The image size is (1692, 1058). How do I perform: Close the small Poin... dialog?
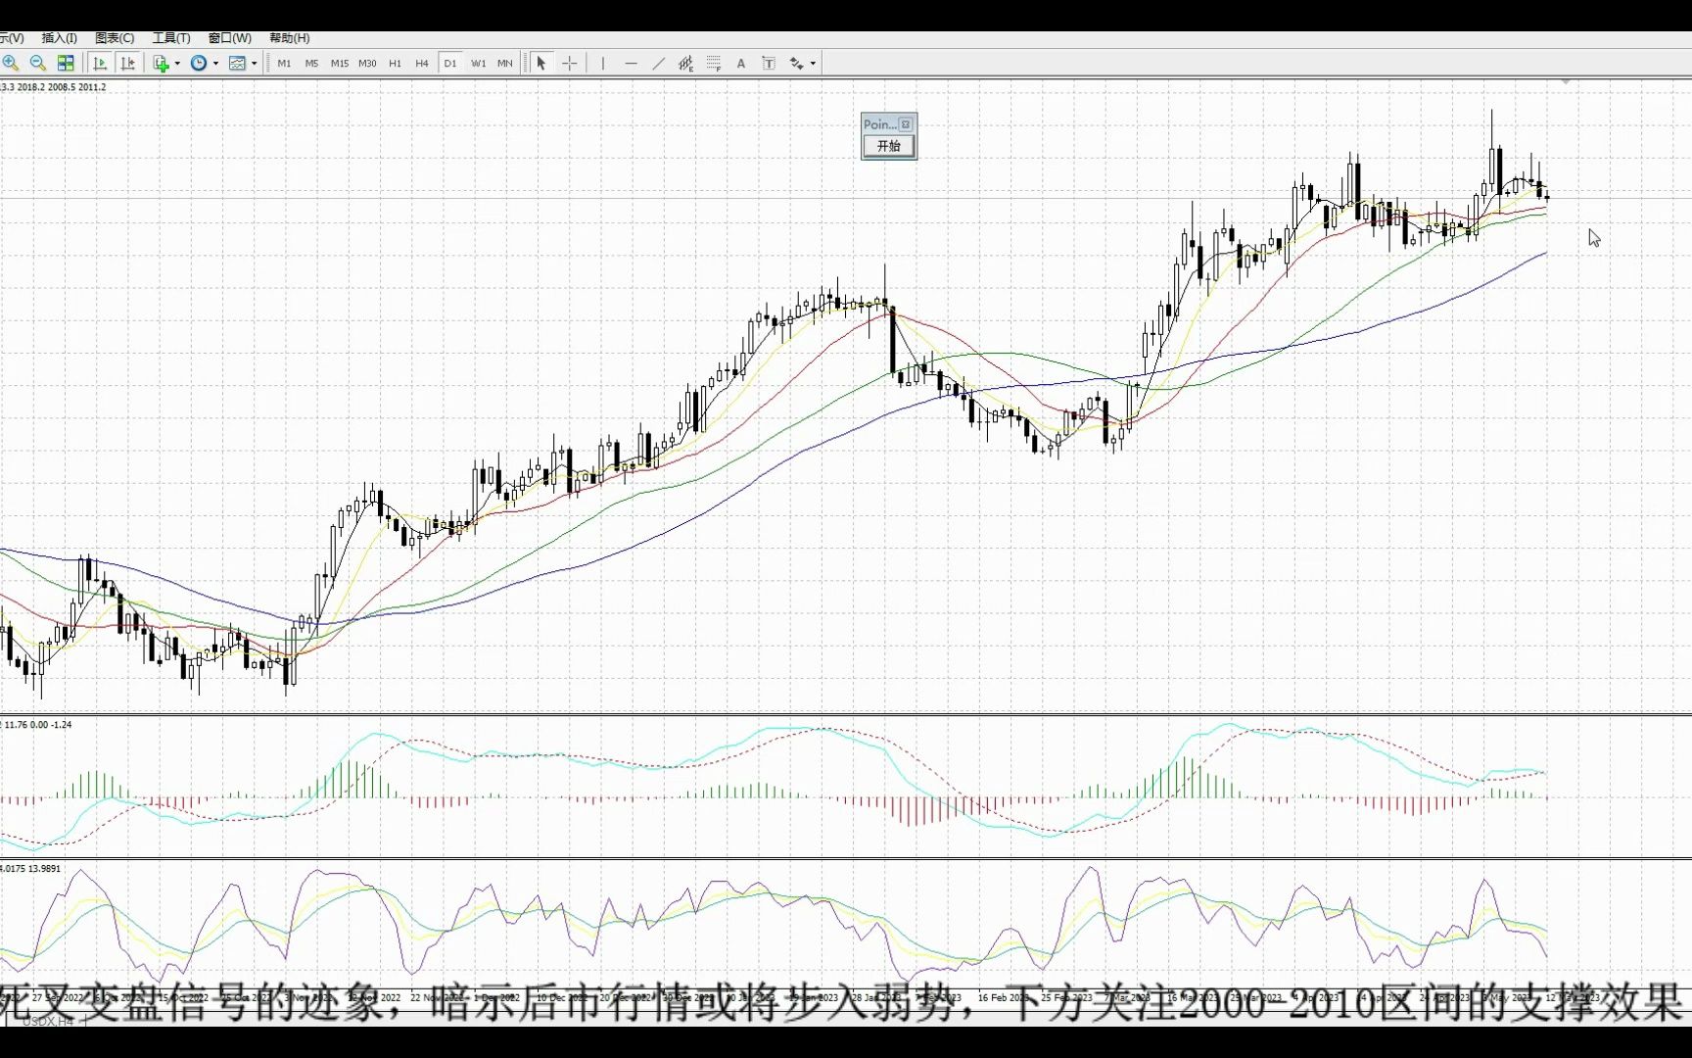pos(906,124)
